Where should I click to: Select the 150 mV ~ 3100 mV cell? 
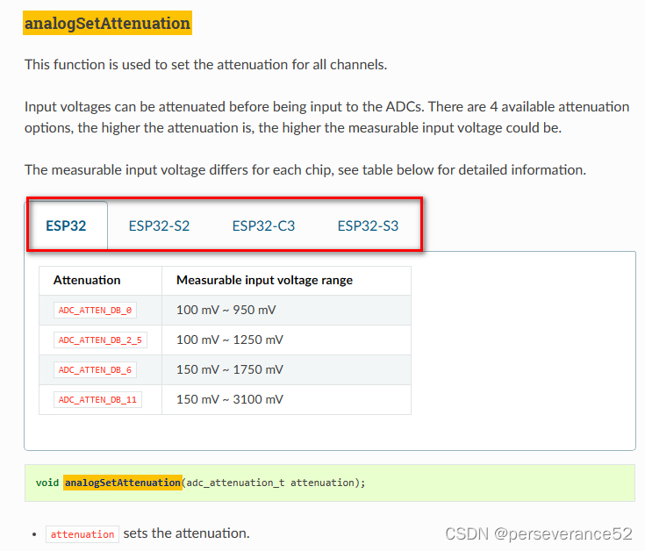[x=286, y=400]
